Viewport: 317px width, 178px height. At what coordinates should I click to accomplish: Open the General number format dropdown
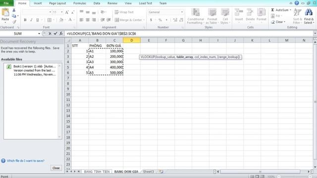182,12
